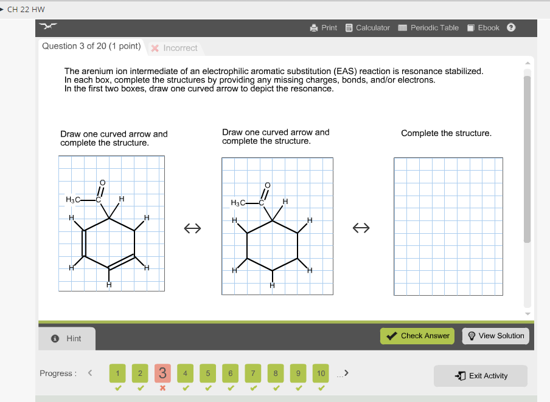550x402 pixels.
Task: Click the right chevron after question 10
Action: tap(345, 373)
